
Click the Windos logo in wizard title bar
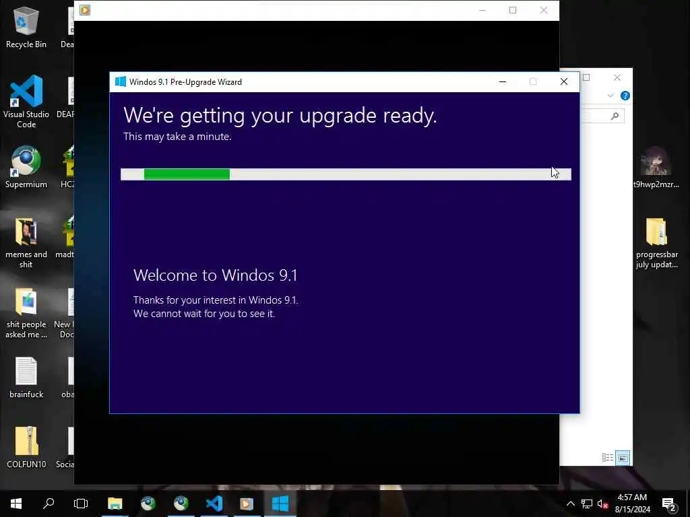[x=120, y=81]
